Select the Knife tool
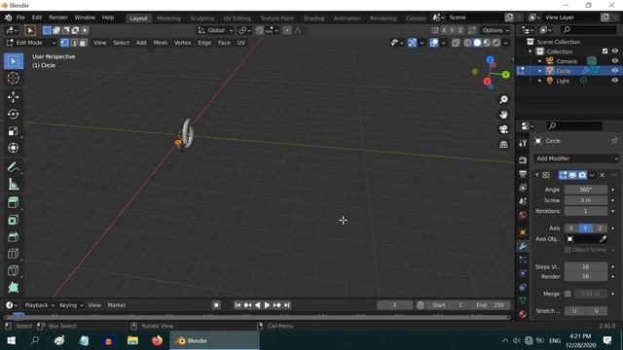The height and width of the screenshot is (350, 623). [13, 270]
